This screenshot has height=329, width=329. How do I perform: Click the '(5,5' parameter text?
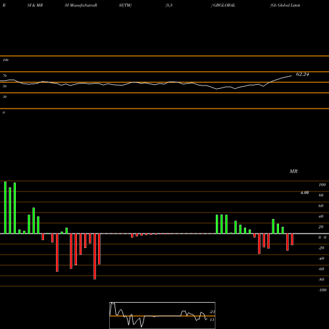[x=169, y=5]
